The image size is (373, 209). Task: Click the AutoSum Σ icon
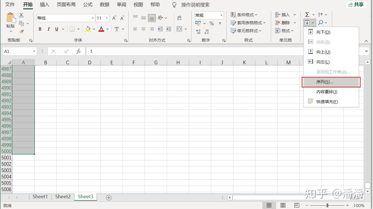307,14
